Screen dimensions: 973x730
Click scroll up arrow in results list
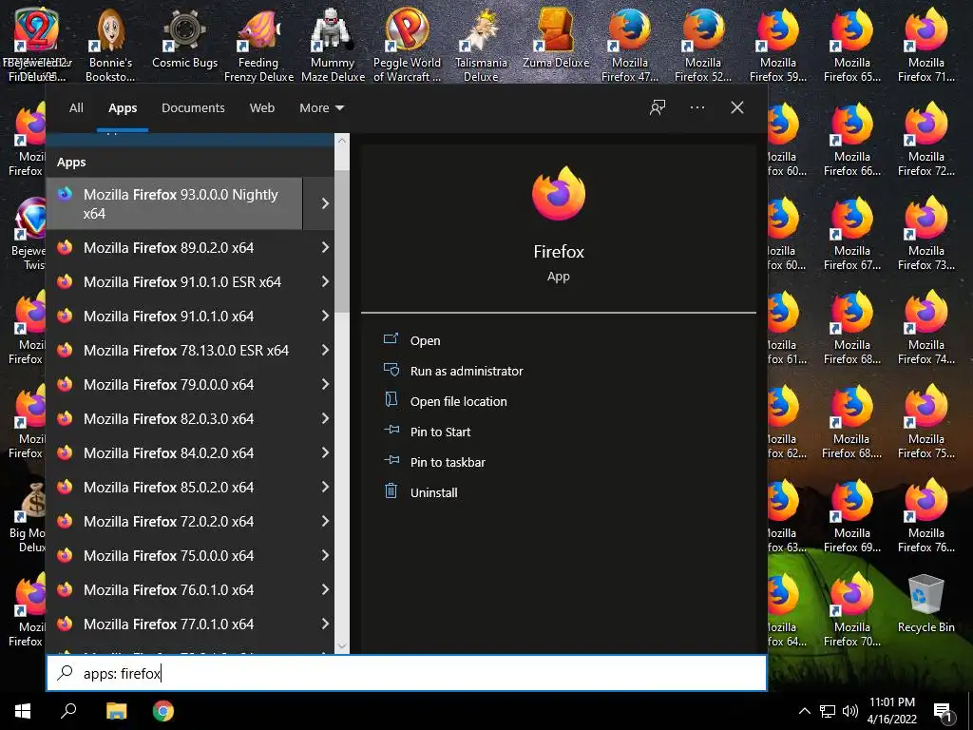[342, 141]
